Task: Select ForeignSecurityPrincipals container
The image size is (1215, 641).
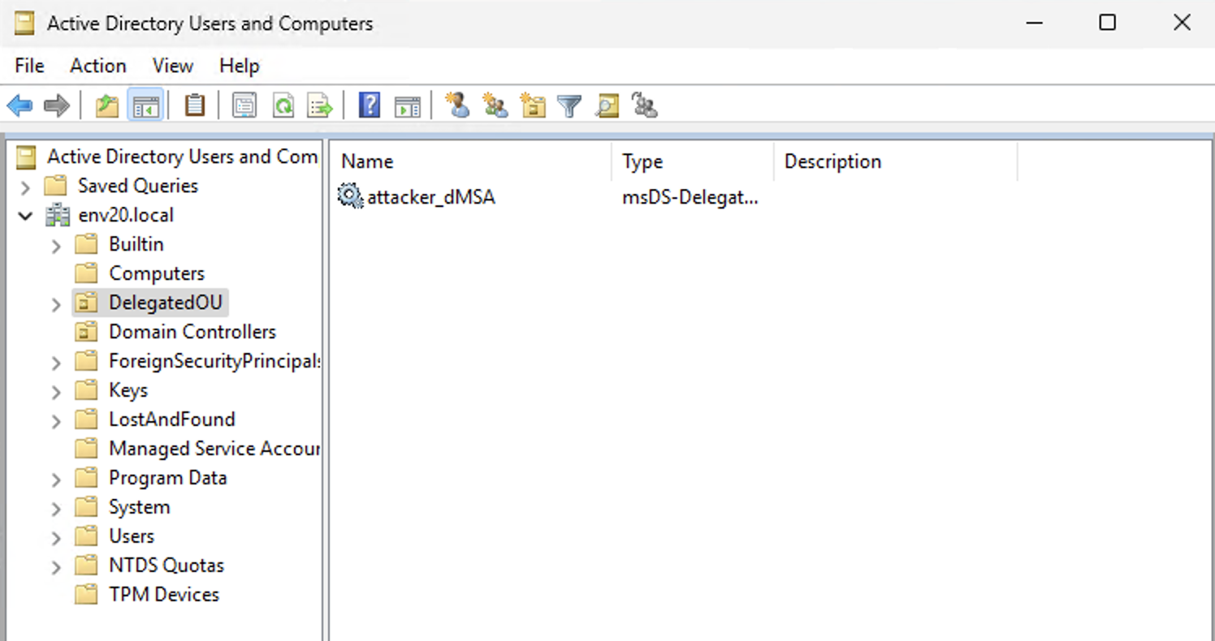Action: [214, 361]
